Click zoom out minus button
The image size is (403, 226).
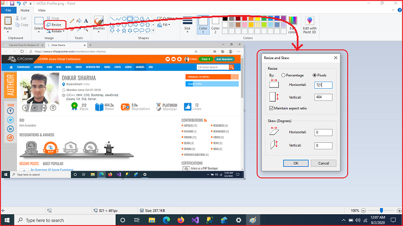coord(364,210)
